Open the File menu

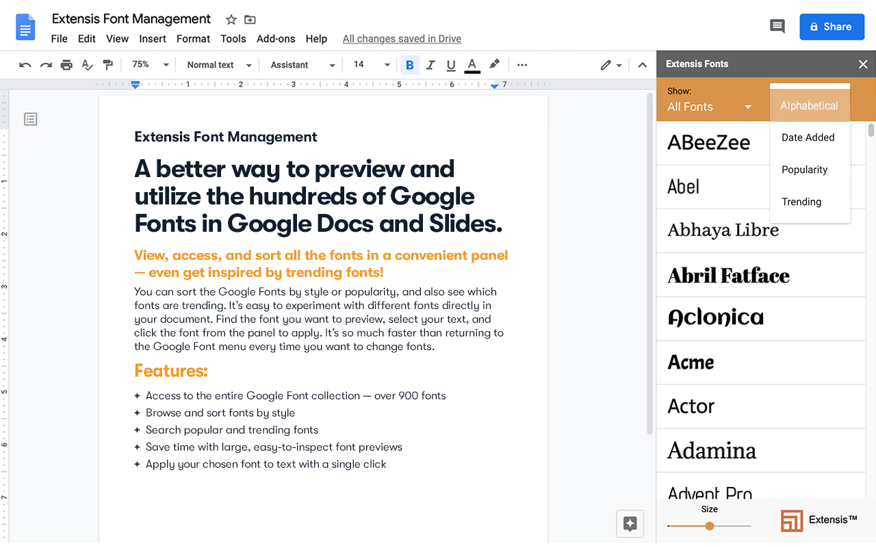(x=60, y=39)
